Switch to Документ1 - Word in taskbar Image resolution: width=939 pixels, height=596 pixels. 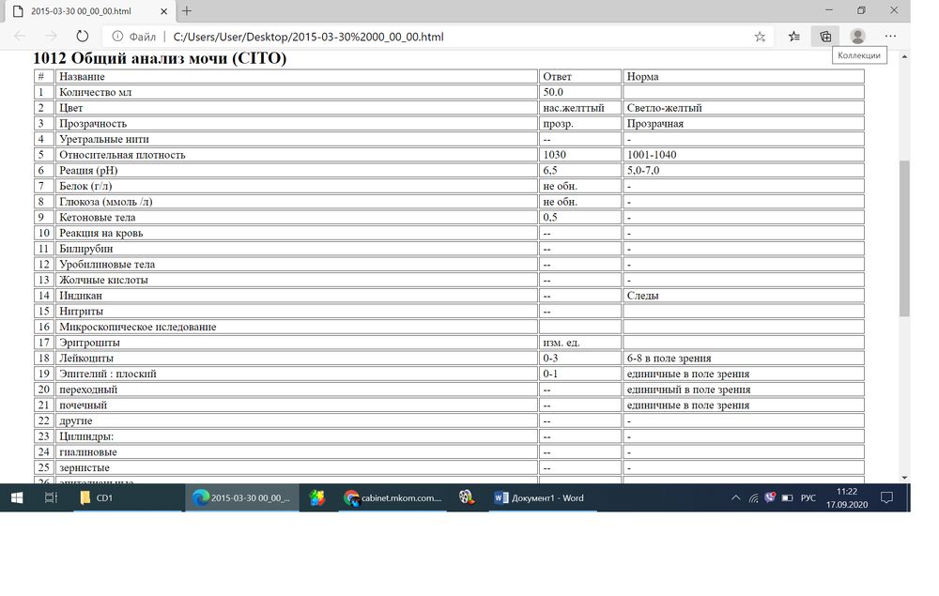[540, 497]
